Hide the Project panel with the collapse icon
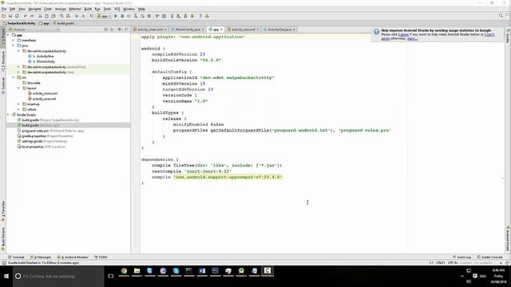Viewport: 511px width, 287px height. (127, 29)
